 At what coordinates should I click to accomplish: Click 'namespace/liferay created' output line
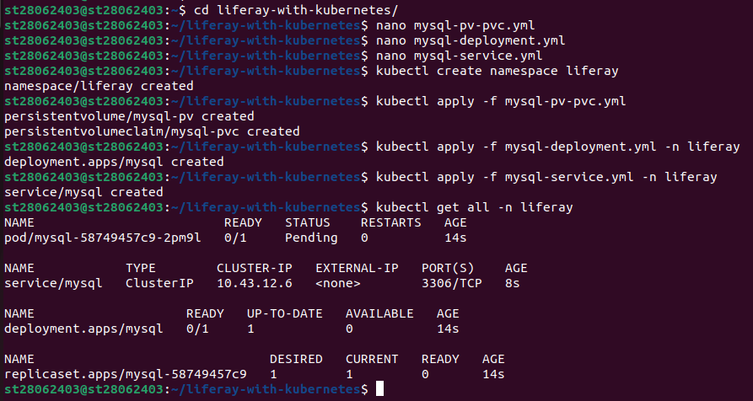pos(99,86)
